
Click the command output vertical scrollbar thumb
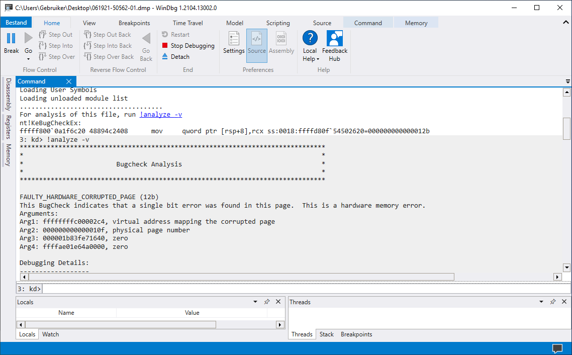pyautogui.click(x=566, y=128)
